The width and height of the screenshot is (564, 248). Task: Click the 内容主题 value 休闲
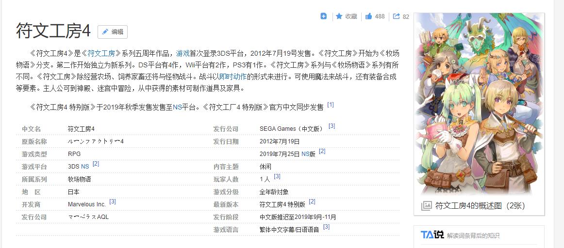(265, 167)
